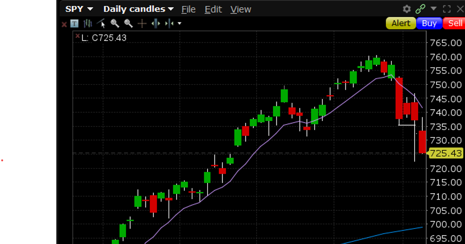Open the Edit menu
Image resolution: width=465 pixels, height=244 pixels.
point(213,9)
